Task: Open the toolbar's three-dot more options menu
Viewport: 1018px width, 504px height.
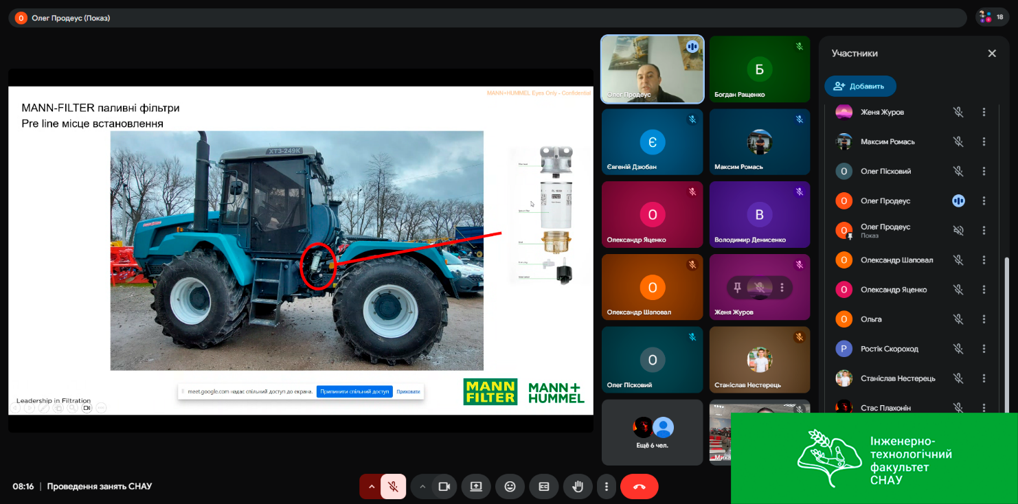Action: coord(606,486)
